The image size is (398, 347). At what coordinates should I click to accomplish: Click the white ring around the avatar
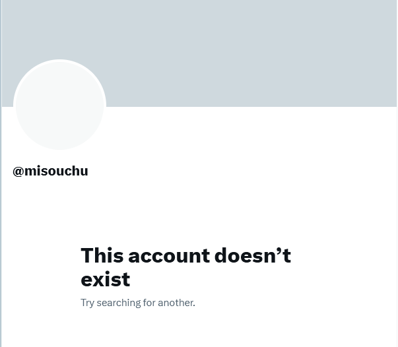pyautogui.click(x=59, y=61)
